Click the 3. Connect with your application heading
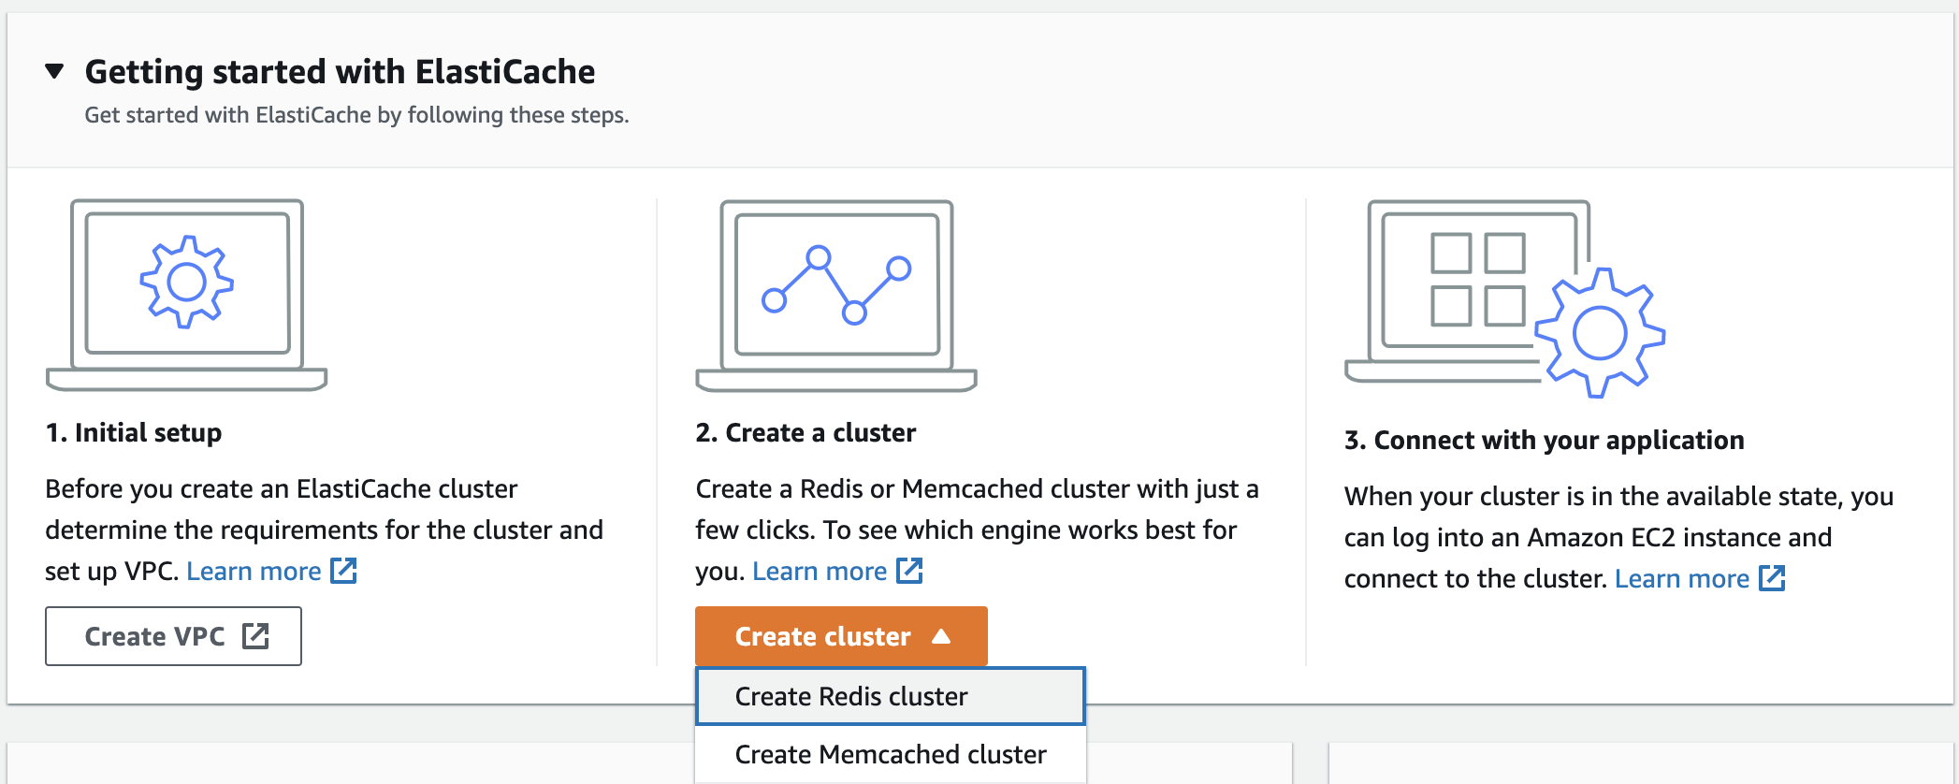Viewport: 1959px width, 784px height. (1545, 440)
